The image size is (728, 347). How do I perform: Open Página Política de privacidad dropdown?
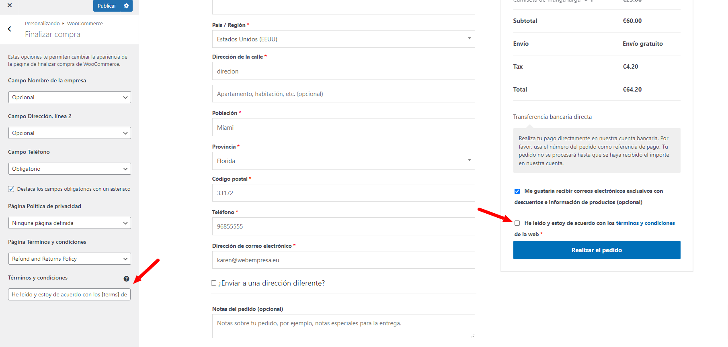point(70,223)
